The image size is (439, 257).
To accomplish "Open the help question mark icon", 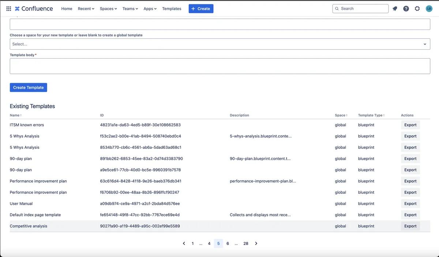I will pyautogui.click(x=406, y=8).
